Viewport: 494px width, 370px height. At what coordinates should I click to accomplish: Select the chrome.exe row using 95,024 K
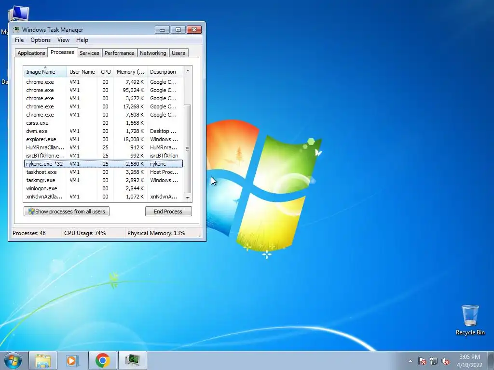(x=103, y=90)
